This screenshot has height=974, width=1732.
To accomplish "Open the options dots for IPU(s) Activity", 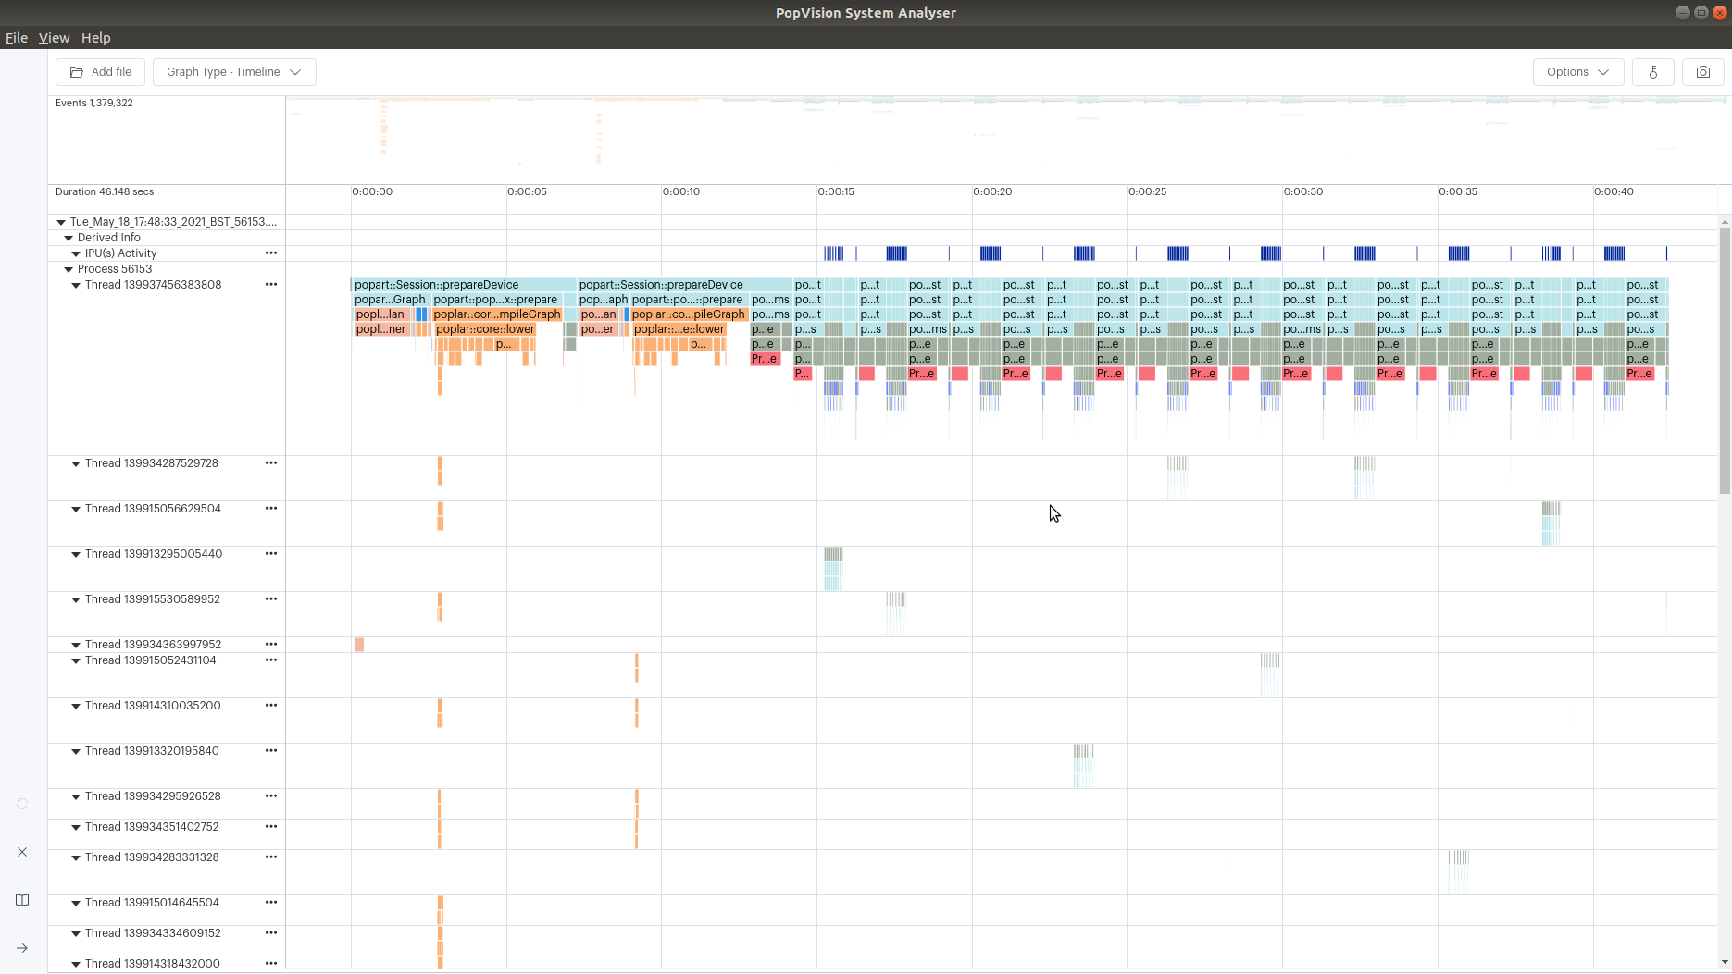I will click(271, 253).
